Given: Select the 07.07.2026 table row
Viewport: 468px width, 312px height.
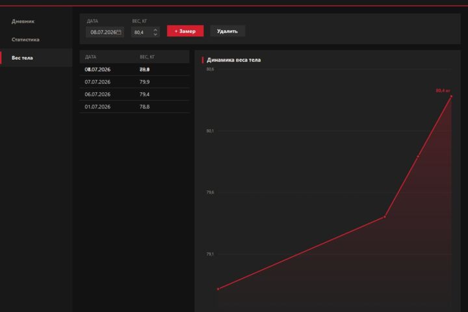Looking at the screenshot, I should coord(135,82).
